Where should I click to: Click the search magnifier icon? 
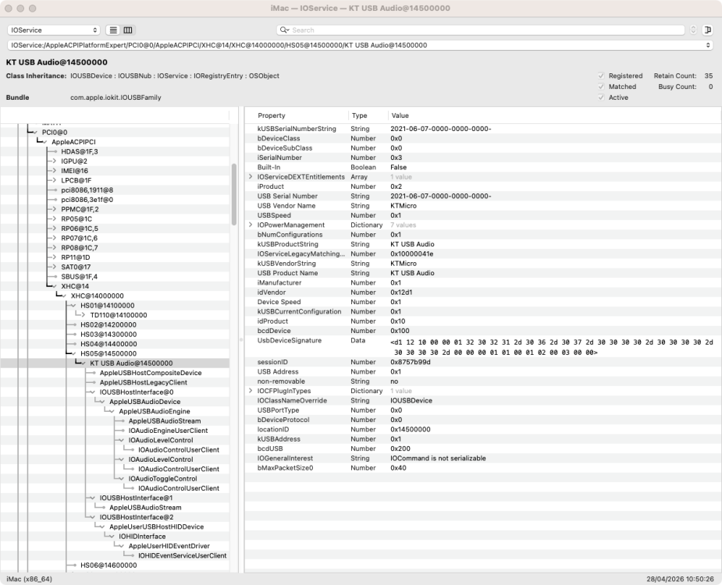[x=284, y=30]
